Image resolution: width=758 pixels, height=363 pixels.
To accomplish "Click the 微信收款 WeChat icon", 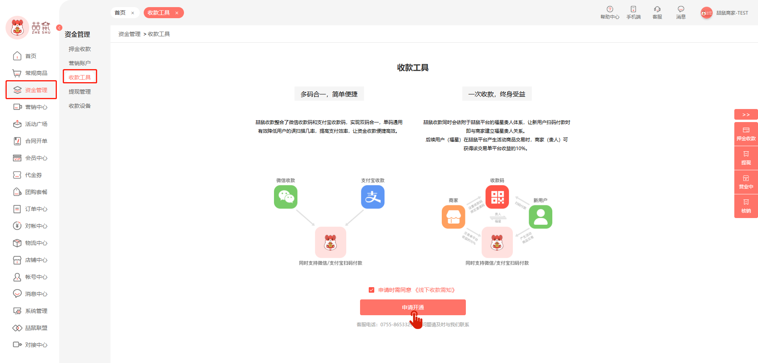I will [286, 197].
